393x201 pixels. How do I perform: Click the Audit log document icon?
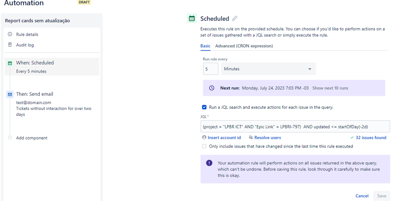click(x=10, y=45)
